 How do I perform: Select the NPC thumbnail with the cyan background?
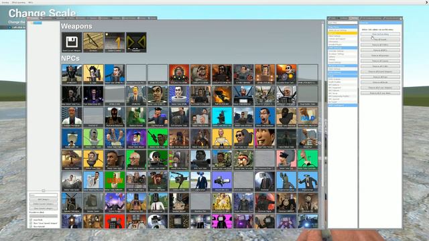point(222,117)
